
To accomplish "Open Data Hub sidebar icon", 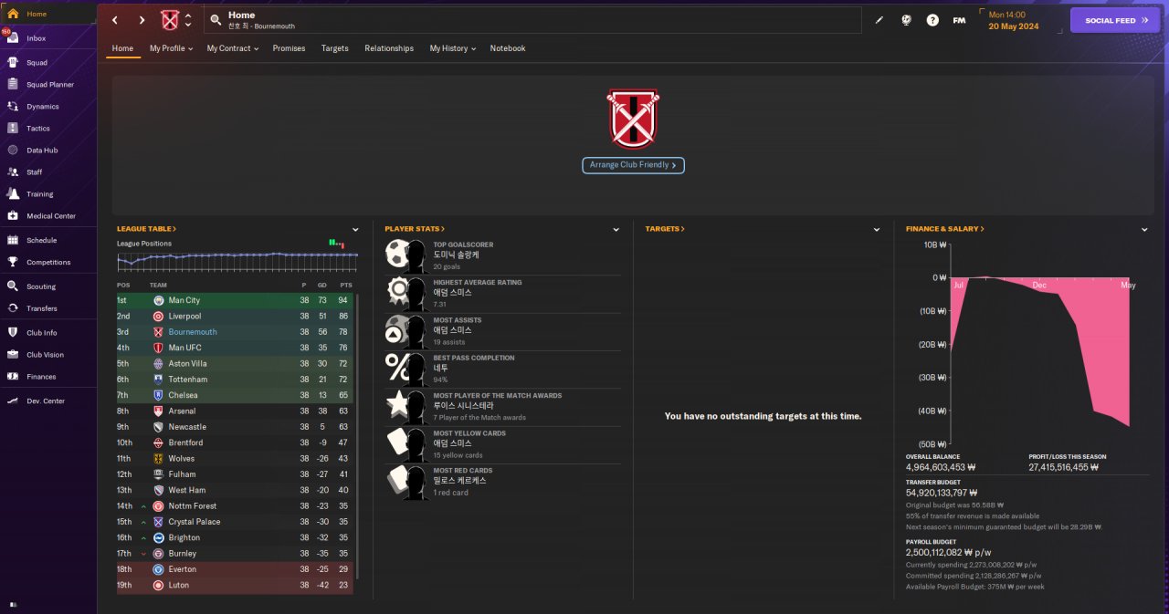I will [x=13, y=151].
